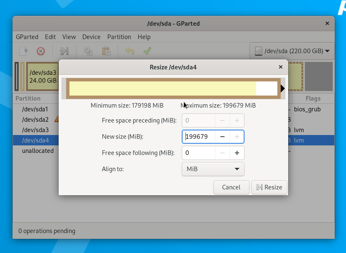Click the Undo last operation icon
Viewport: 346px width, 253px height.
pos(130,51)
